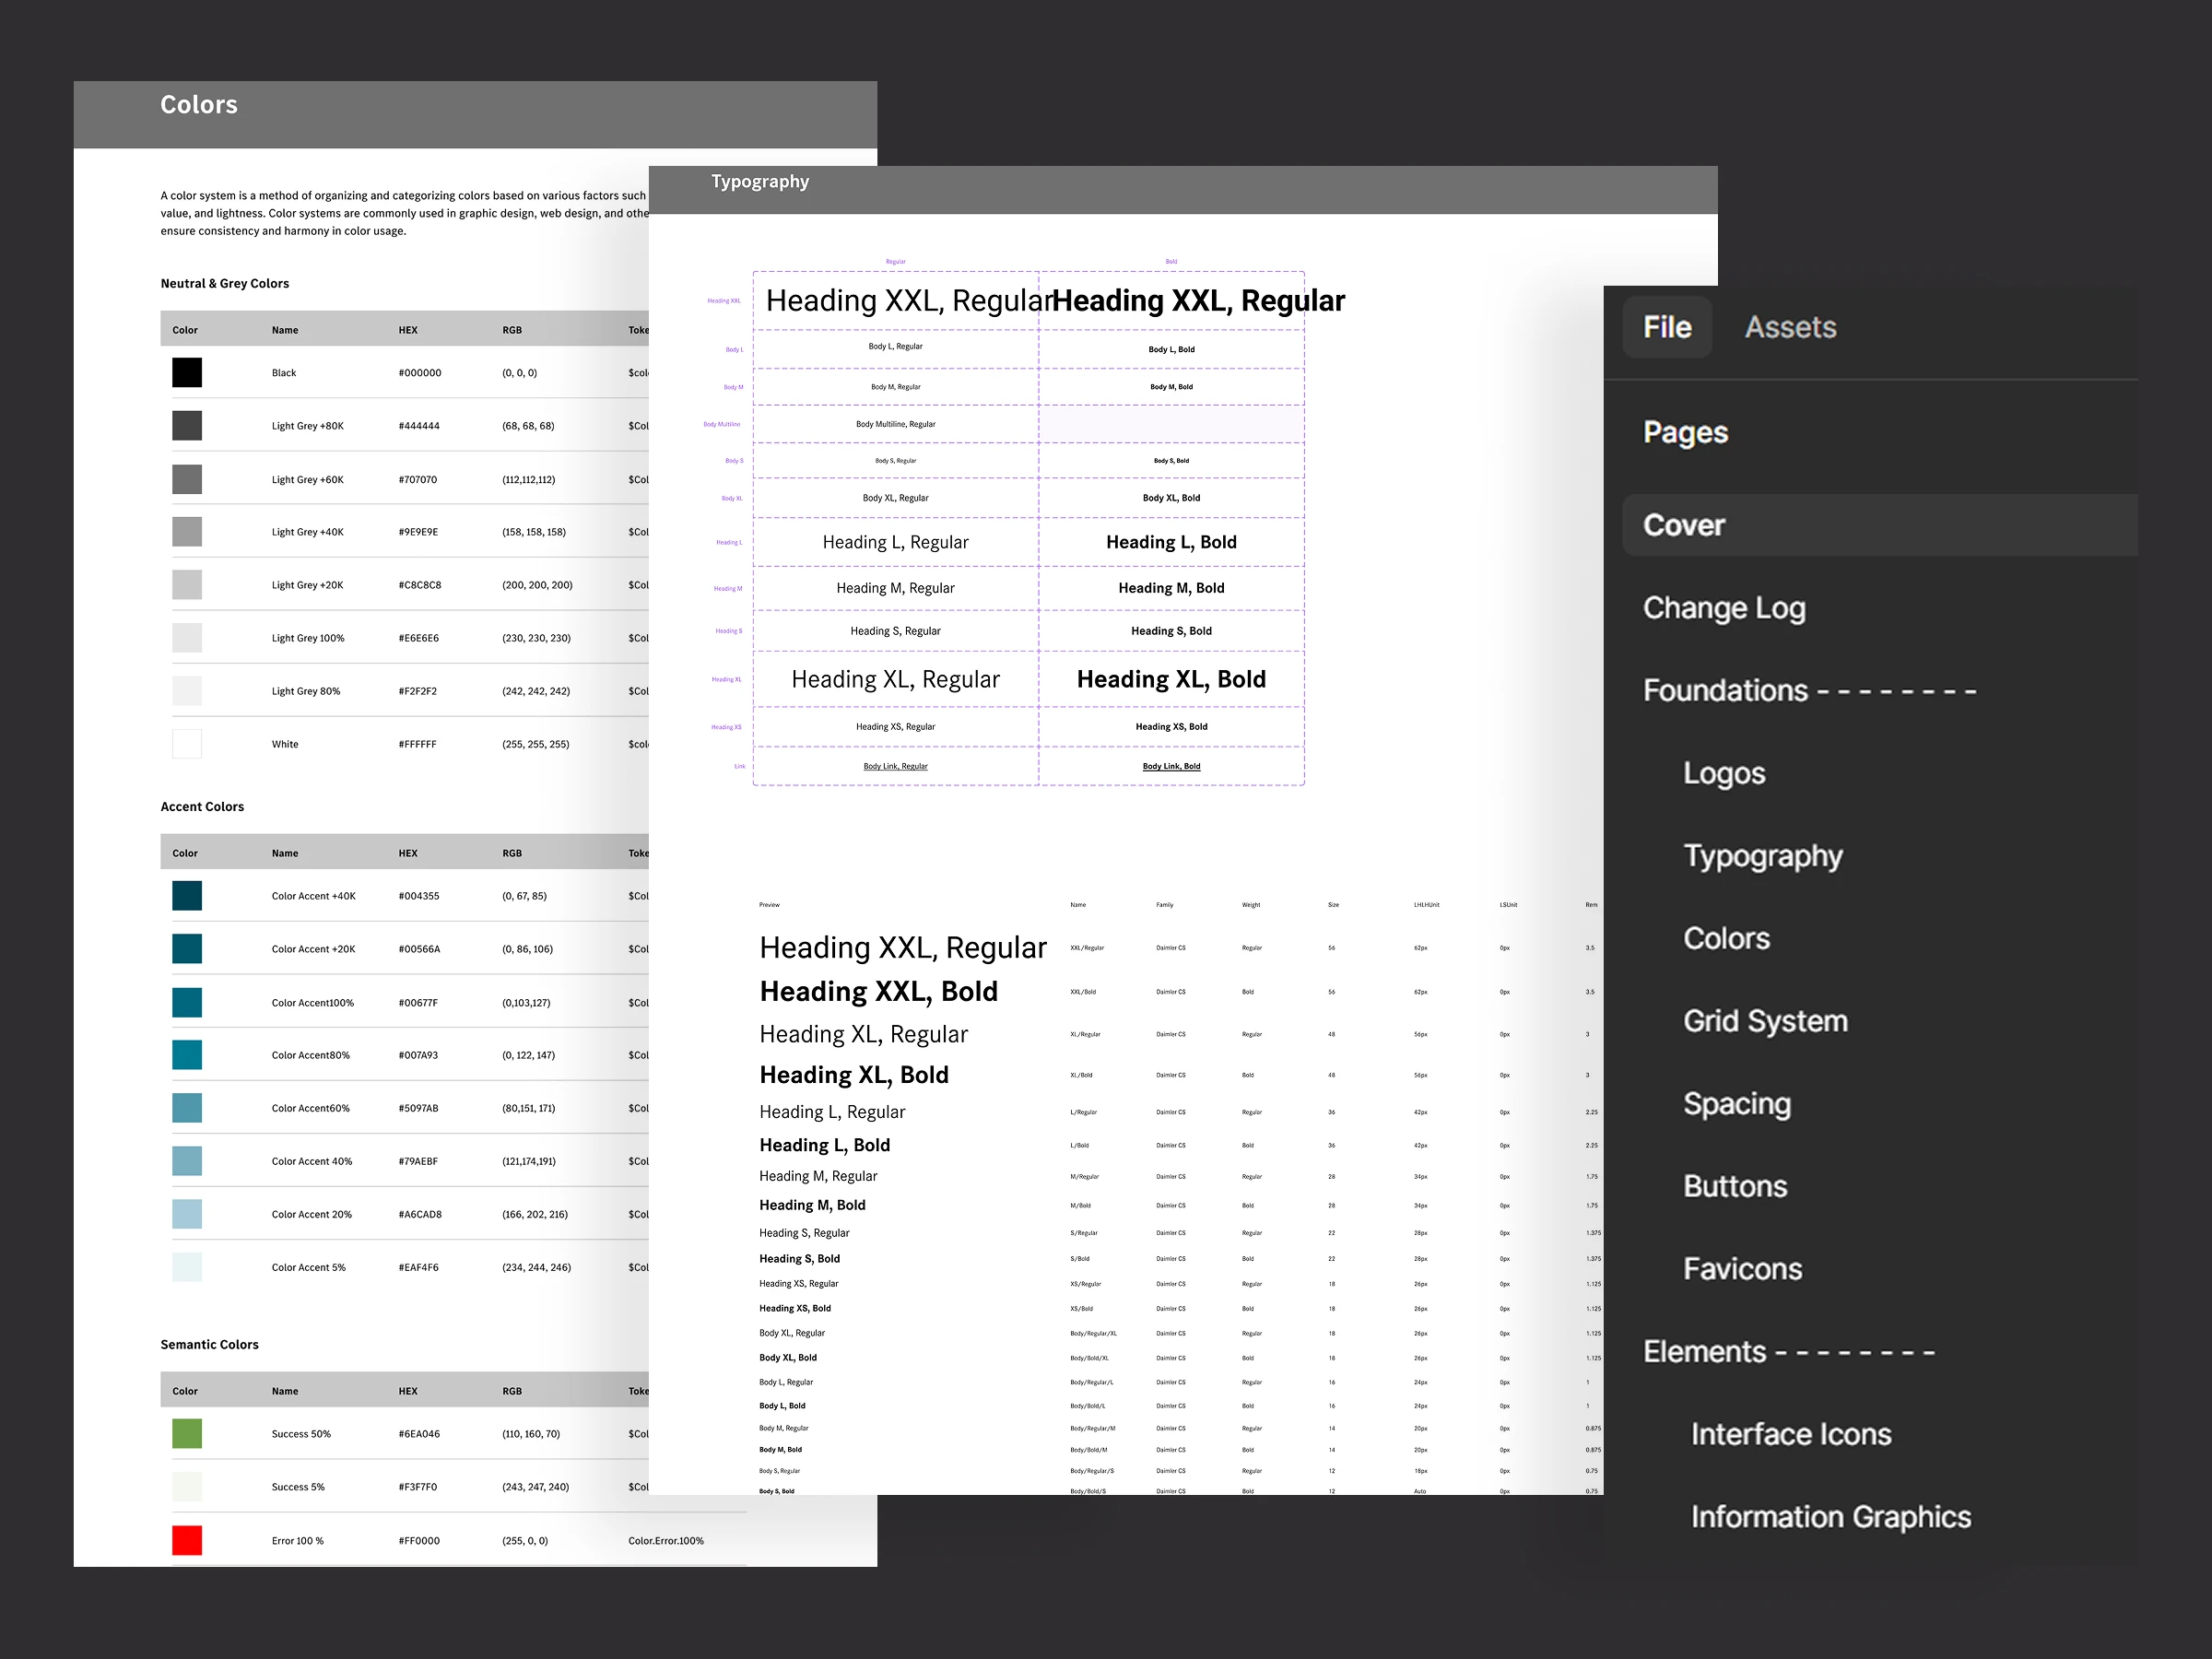Open the Information Graphics page
Viewport: 2212px width, 1659px height.
[1830, 1517]
